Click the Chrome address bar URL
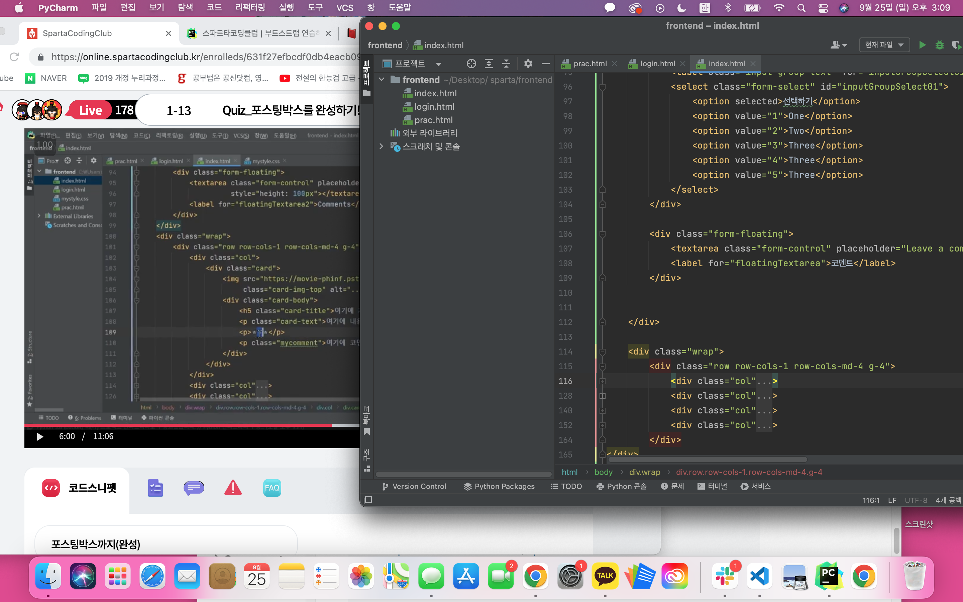Image resolution: width=963 pixels, height=602 pixels. (205, 57)
